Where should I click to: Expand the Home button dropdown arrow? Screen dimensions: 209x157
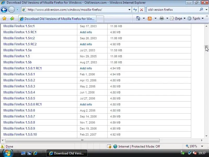(144, 18)
